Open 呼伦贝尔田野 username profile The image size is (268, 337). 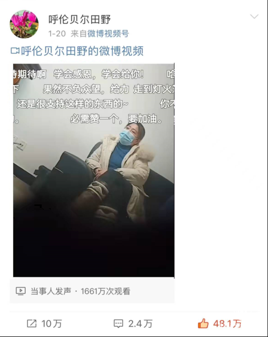click(79, 19)
